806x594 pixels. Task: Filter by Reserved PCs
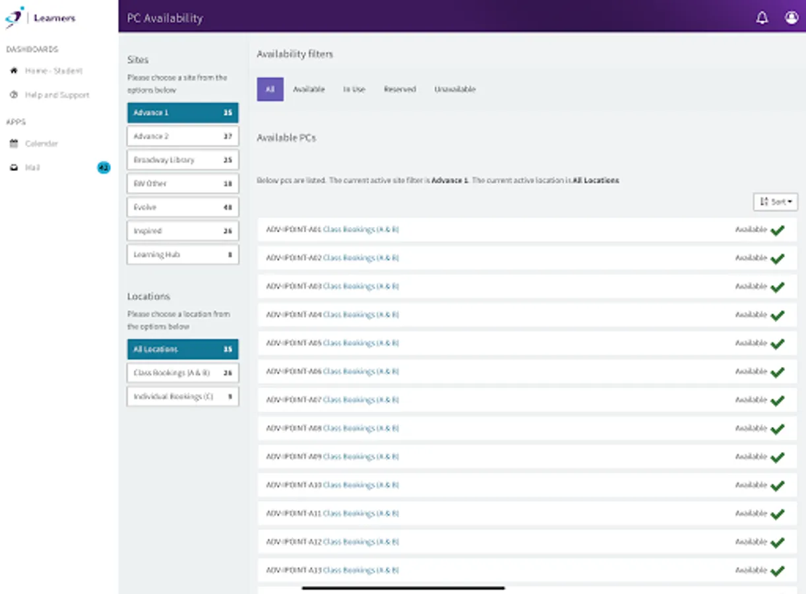[x=400, y=89]
